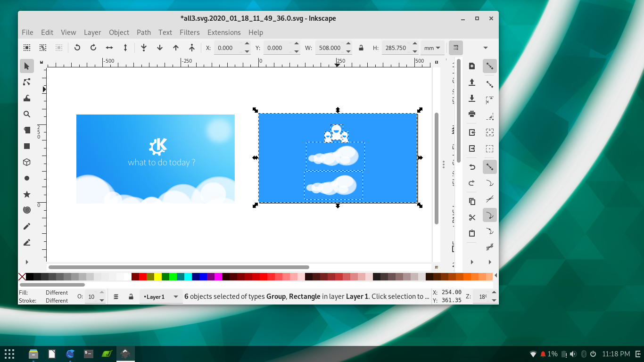Select the Tweak tool

(27, 98)
